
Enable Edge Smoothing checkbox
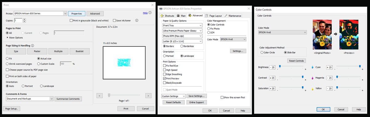coord(164,74)
